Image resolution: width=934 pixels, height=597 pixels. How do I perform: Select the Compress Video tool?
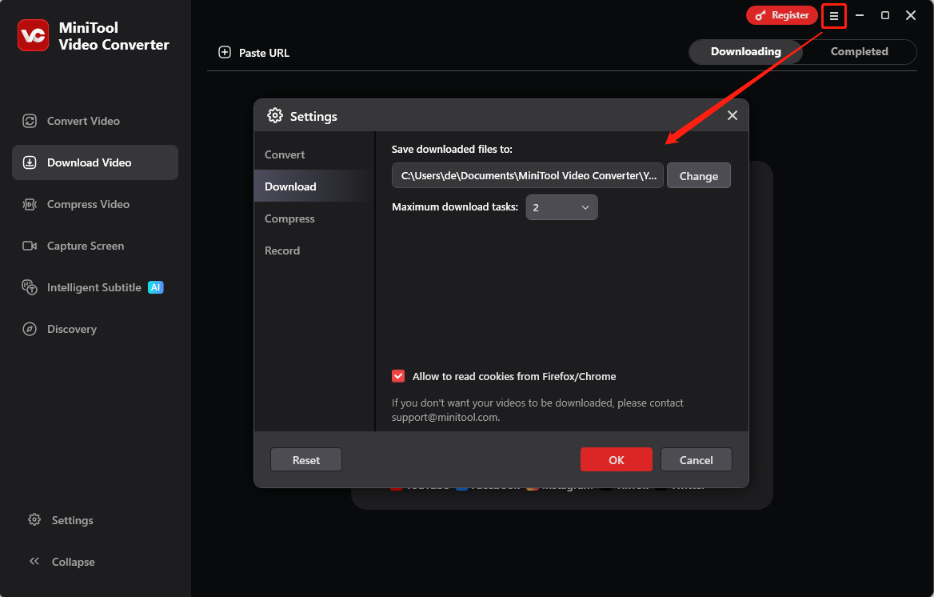(82, 204)
